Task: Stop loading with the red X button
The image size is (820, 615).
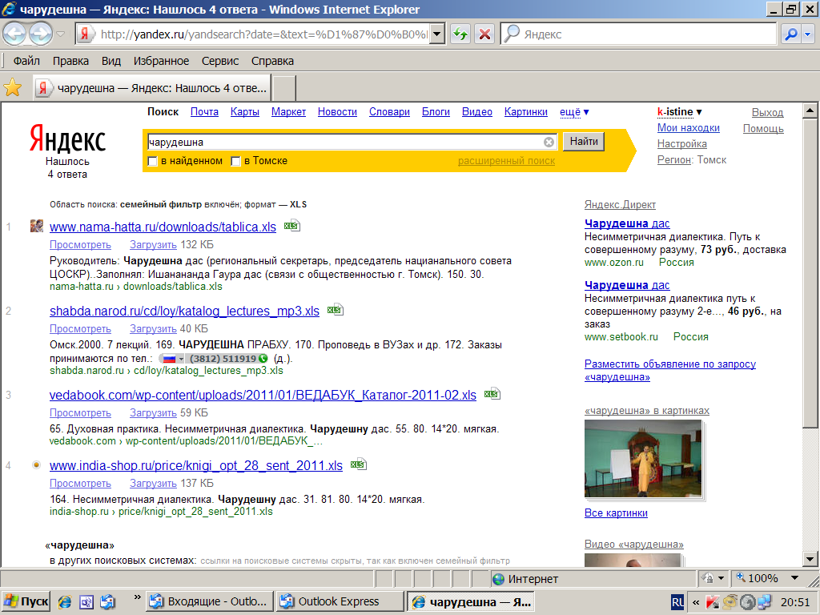Action: pyautogui.click(x=484, y=34)
